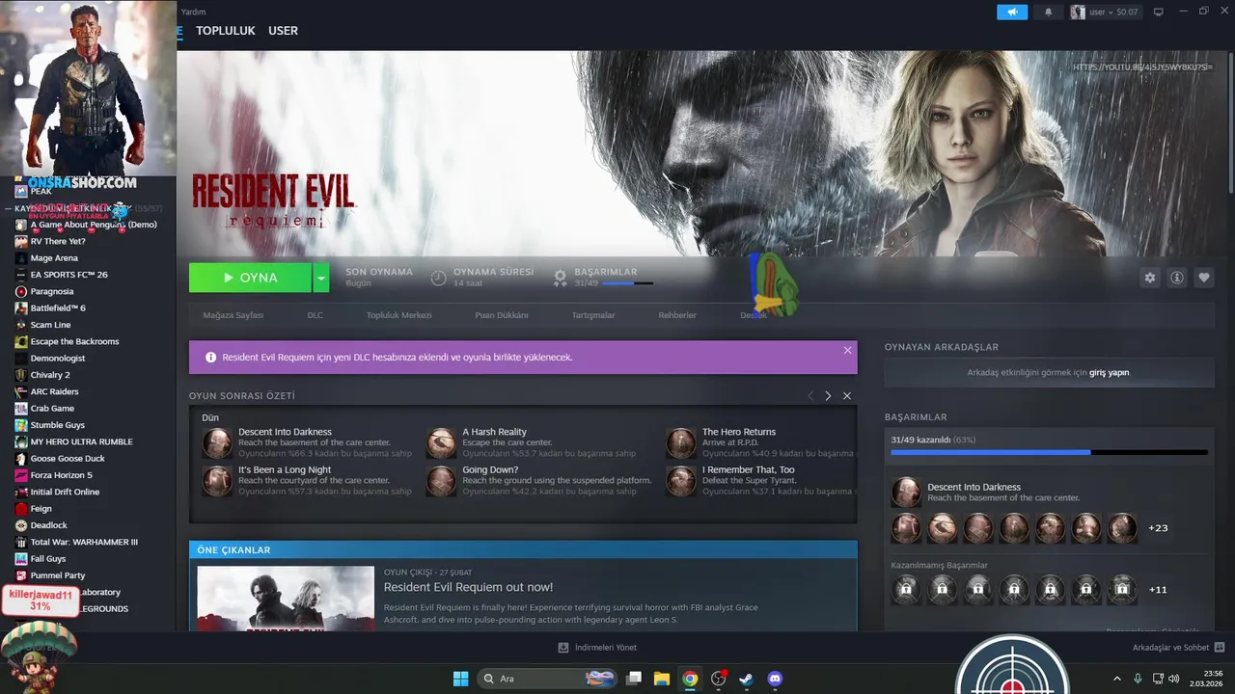Screen dimensions: 1235x694
Task: Click the A Harsh Reality achievement icon
Action: (x=441, y=443)
